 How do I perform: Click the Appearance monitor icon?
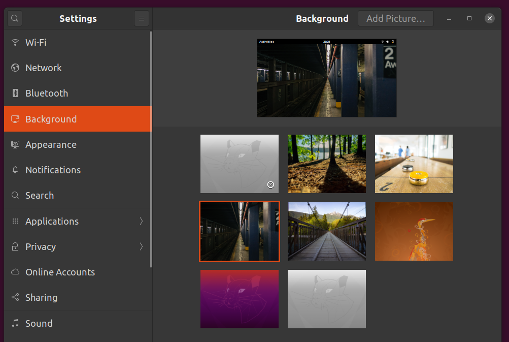pyautogui.click(x=15, y=144)
